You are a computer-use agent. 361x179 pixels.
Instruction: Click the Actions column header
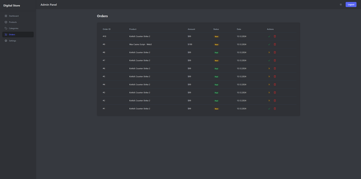click(270, 29)
